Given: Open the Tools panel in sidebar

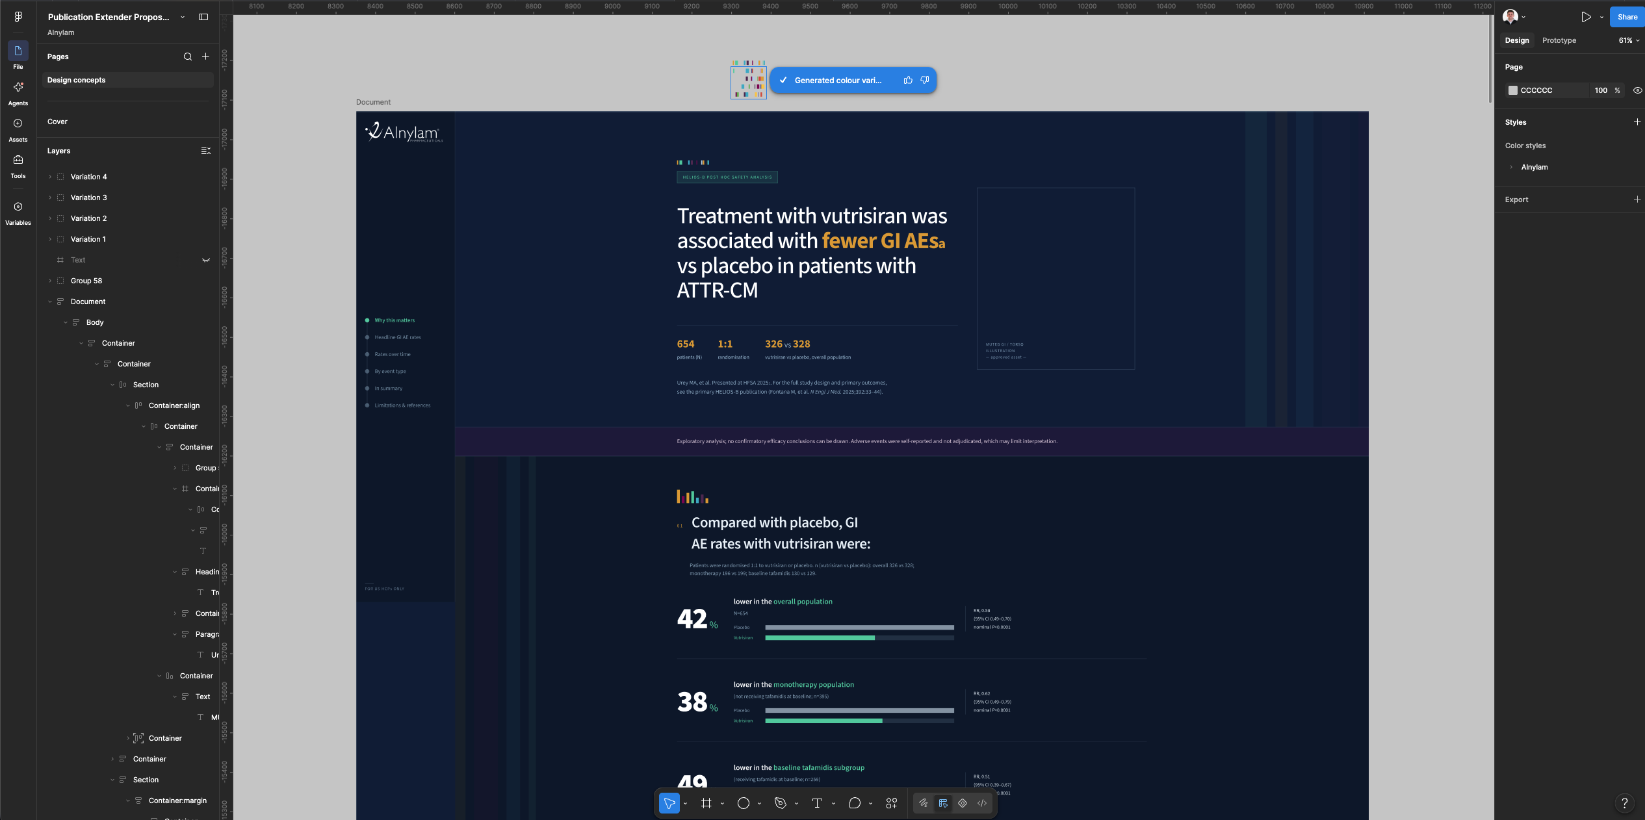Looking at the screenshot, I should pyautogui.click(x=18, y=166).
